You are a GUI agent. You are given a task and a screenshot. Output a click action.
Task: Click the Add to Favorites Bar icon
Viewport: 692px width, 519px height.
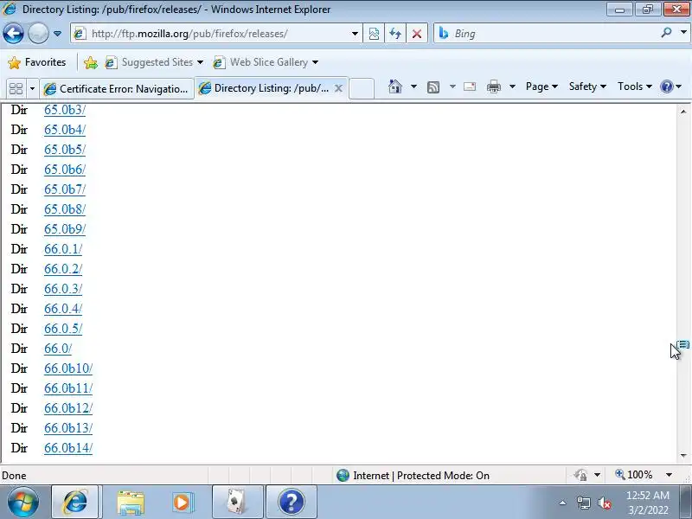91,62
